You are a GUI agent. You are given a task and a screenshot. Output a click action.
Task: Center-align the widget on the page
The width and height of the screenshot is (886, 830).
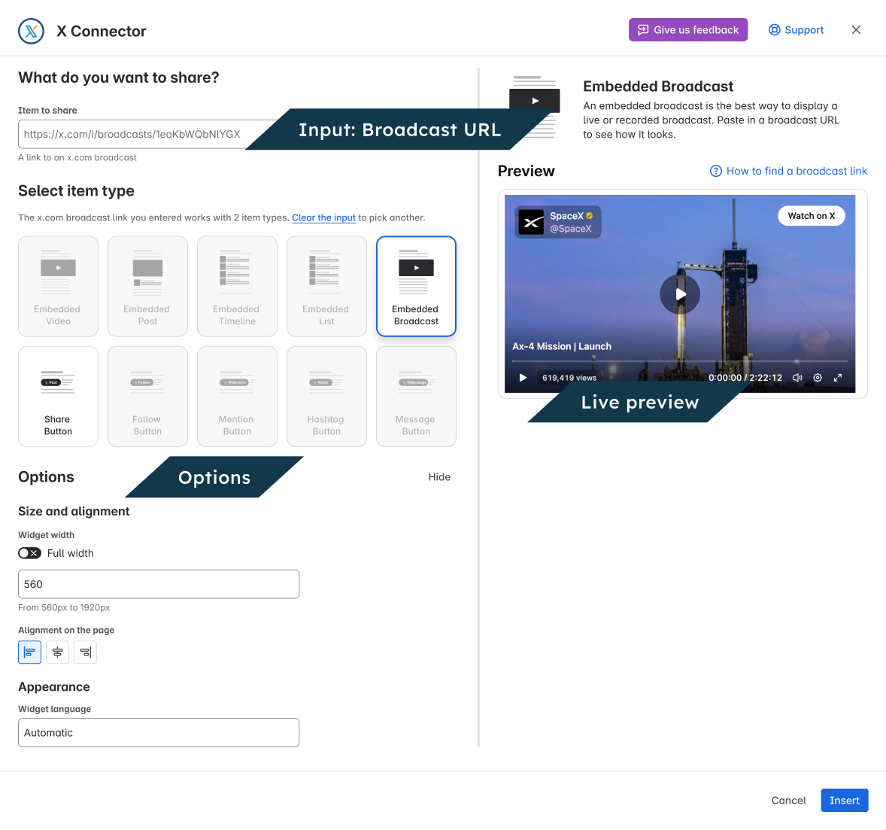pyautogui.click(x=58, y=652)
